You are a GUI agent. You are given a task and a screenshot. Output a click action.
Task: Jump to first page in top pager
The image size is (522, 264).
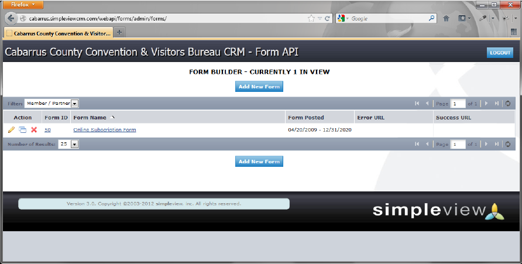417,104
